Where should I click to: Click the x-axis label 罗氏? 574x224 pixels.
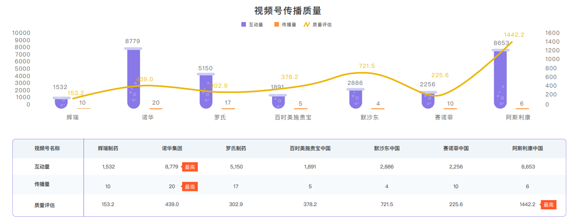point(220,118)
